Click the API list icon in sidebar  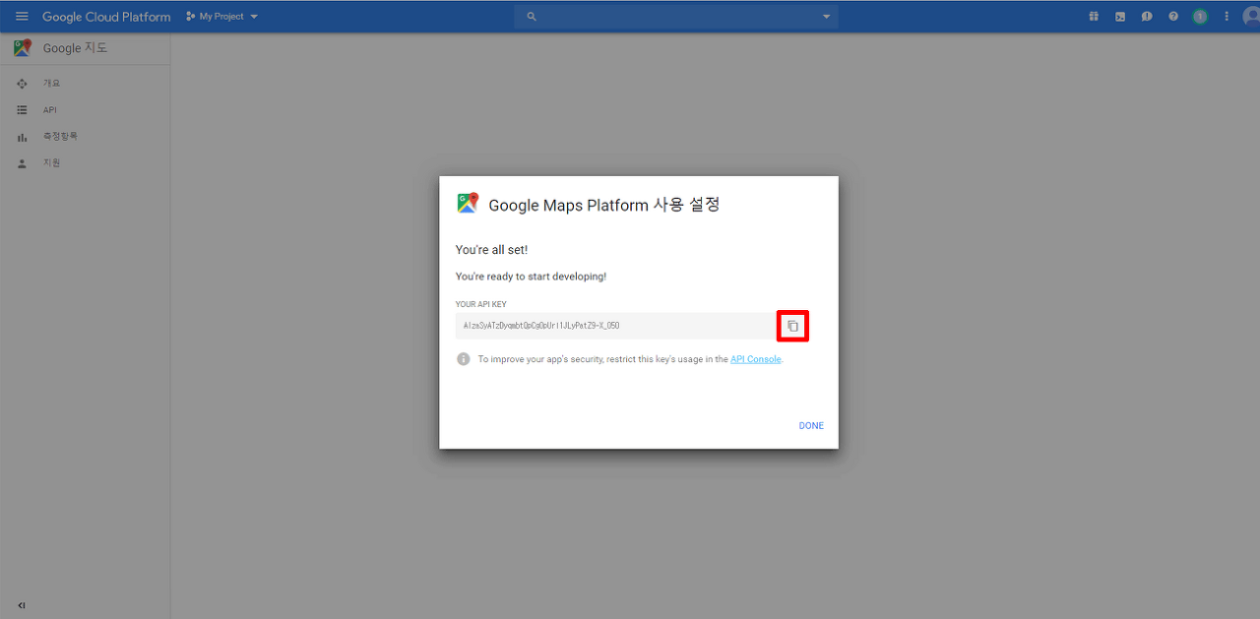[22, 110]
